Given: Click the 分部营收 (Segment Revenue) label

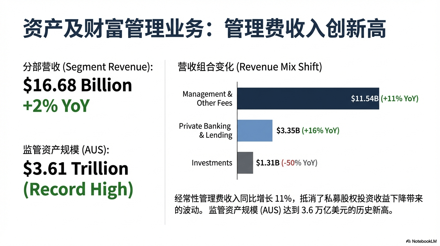Looking at the screenshot, I should (x=88, y=67).
